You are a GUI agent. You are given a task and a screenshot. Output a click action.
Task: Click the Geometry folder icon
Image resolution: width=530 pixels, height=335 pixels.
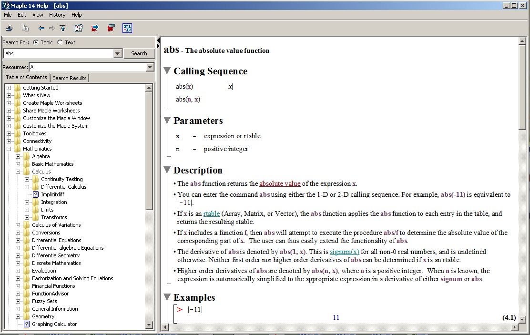[27, 316]
